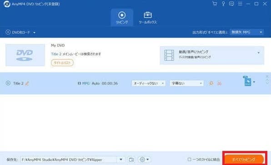
Task: Click the scissors cut icon
Action: 219,83
